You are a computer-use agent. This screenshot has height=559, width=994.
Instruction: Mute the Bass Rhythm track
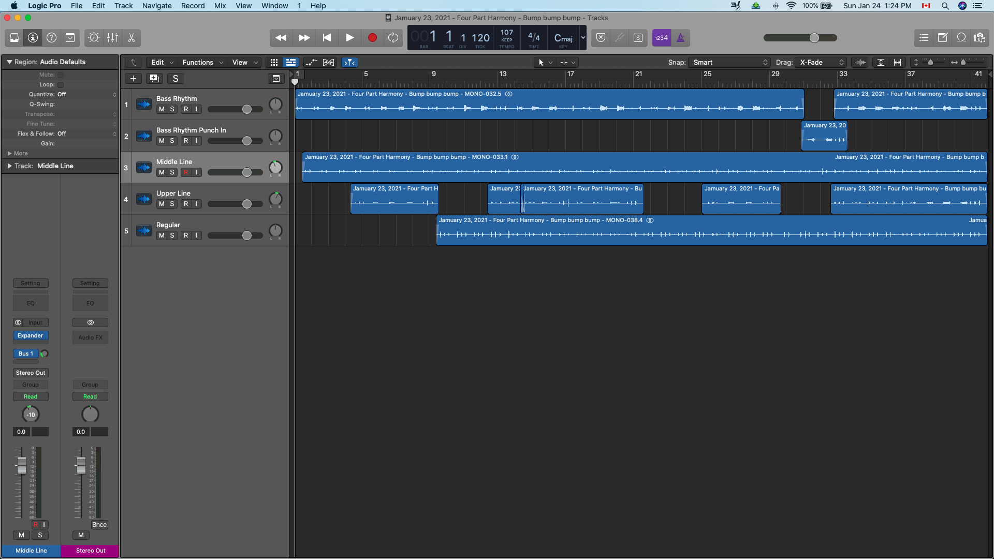pyautogui.click(x=162, y=109)
